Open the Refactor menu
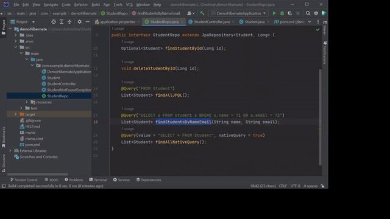The width and height of the screenshot is (390, 219). [81, 5]
